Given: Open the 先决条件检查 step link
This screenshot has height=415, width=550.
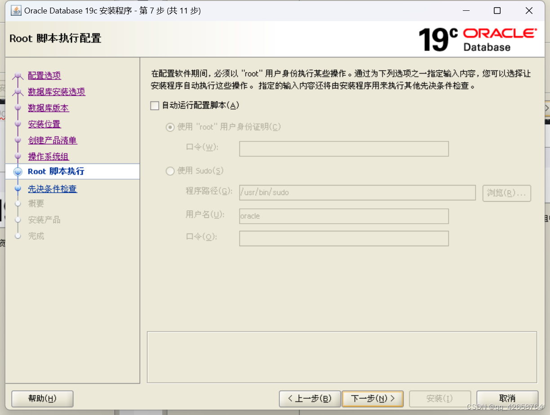Looking at the screenshot, I should pos(53,189).
